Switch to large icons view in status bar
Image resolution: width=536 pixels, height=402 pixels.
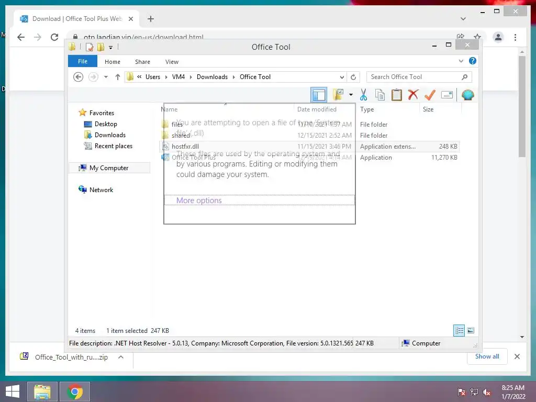(x=471, y=330)
